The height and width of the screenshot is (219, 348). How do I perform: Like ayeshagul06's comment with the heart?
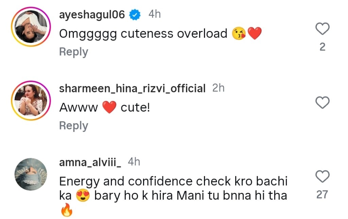point(323,29)
